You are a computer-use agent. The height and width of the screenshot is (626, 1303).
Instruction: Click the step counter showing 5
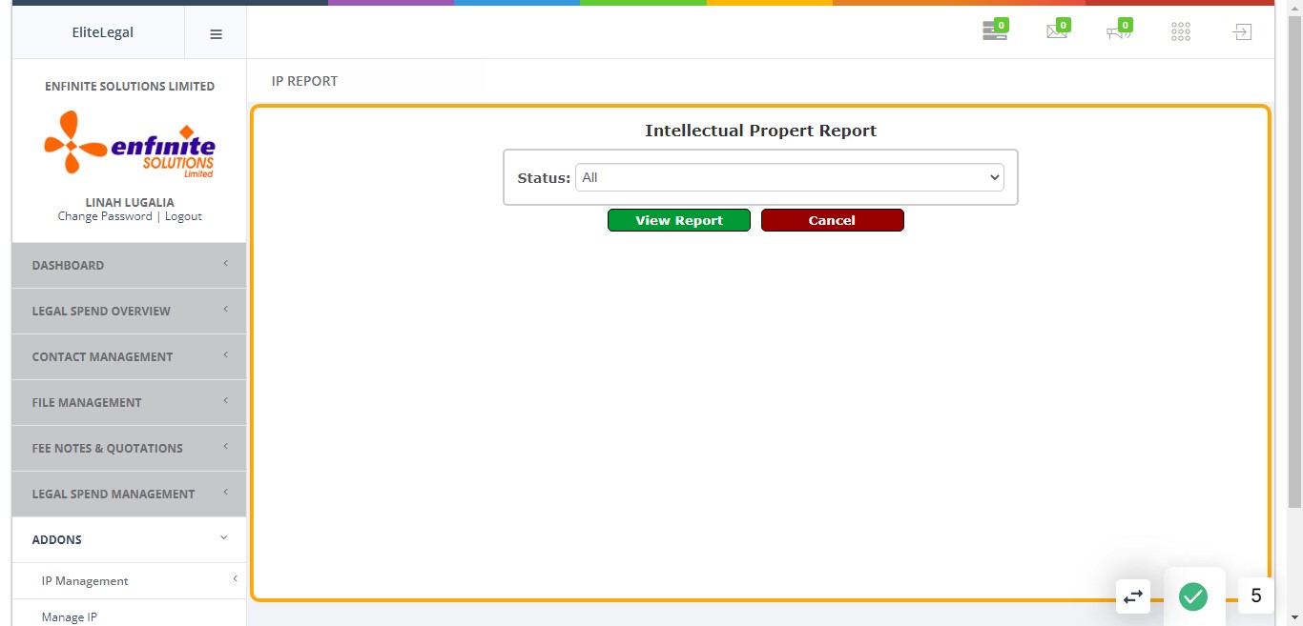(1256, 596)
